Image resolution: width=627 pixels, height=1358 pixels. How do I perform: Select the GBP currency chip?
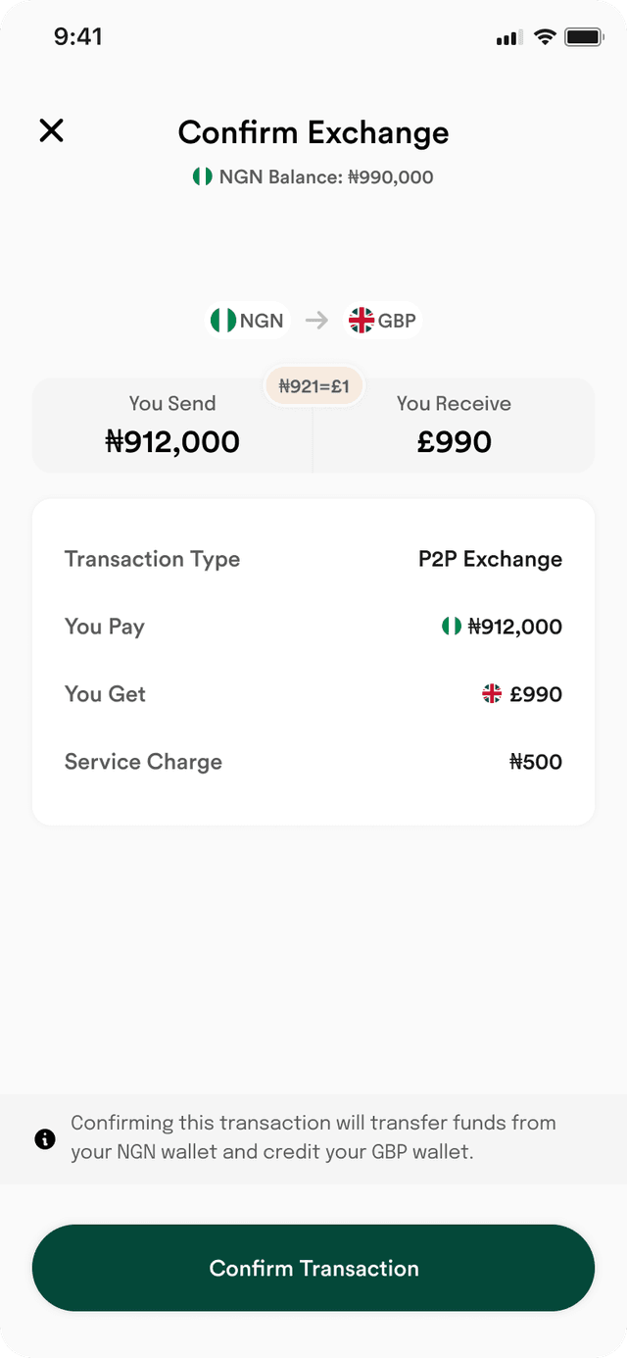point(383,321)
